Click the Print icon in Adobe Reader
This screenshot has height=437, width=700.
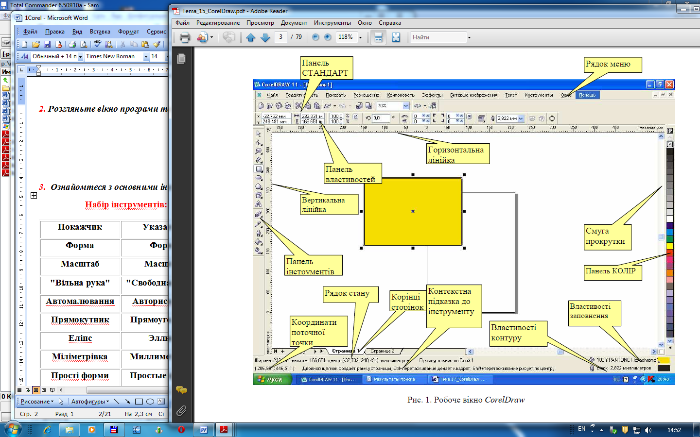[x=185, y=37]
